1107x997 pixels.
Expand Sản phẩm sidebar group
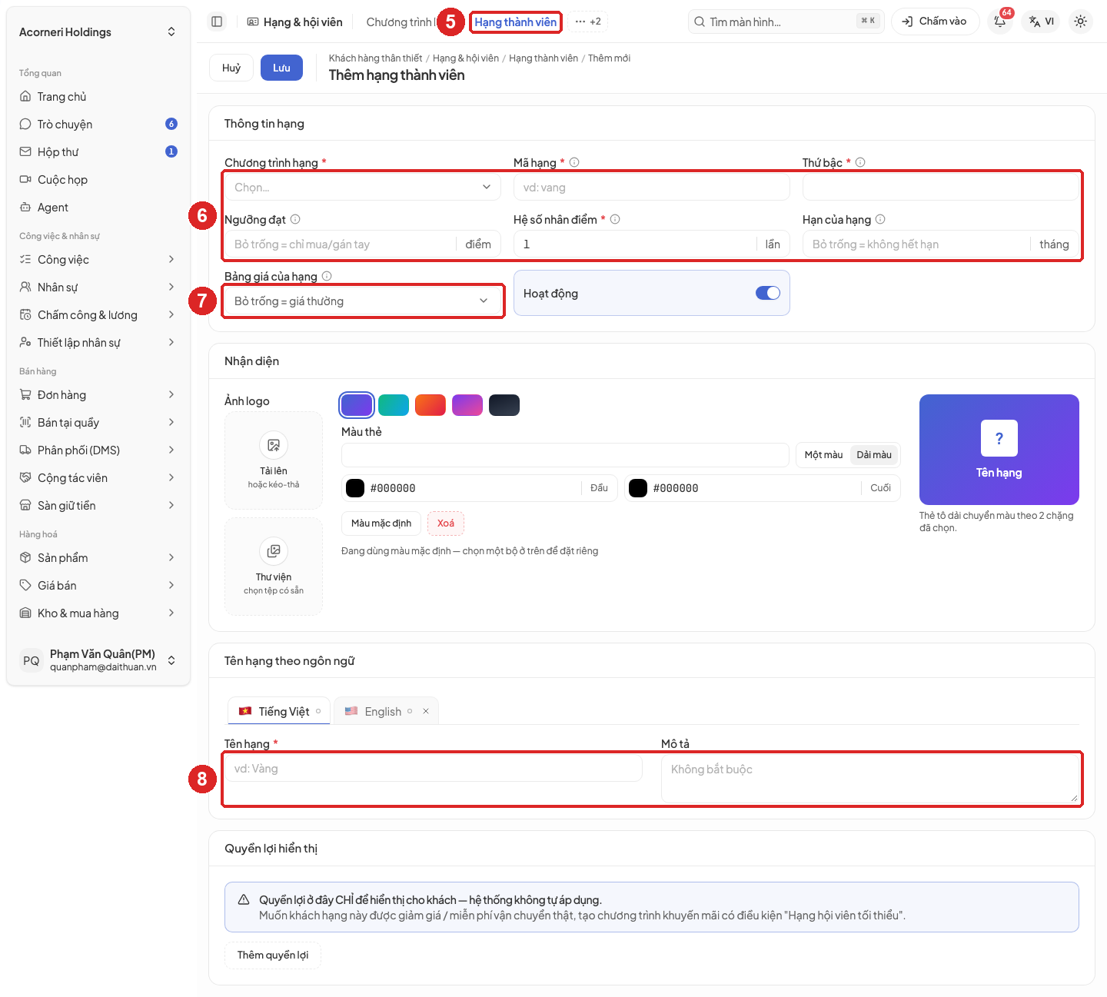click(x=98, y=558)
